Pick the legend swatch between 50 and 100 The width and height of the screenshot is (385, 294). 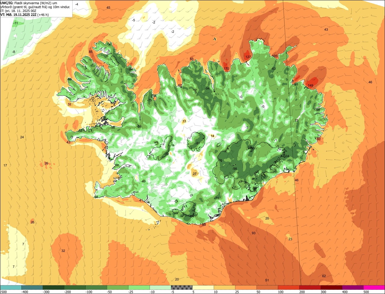pos(267,287)
